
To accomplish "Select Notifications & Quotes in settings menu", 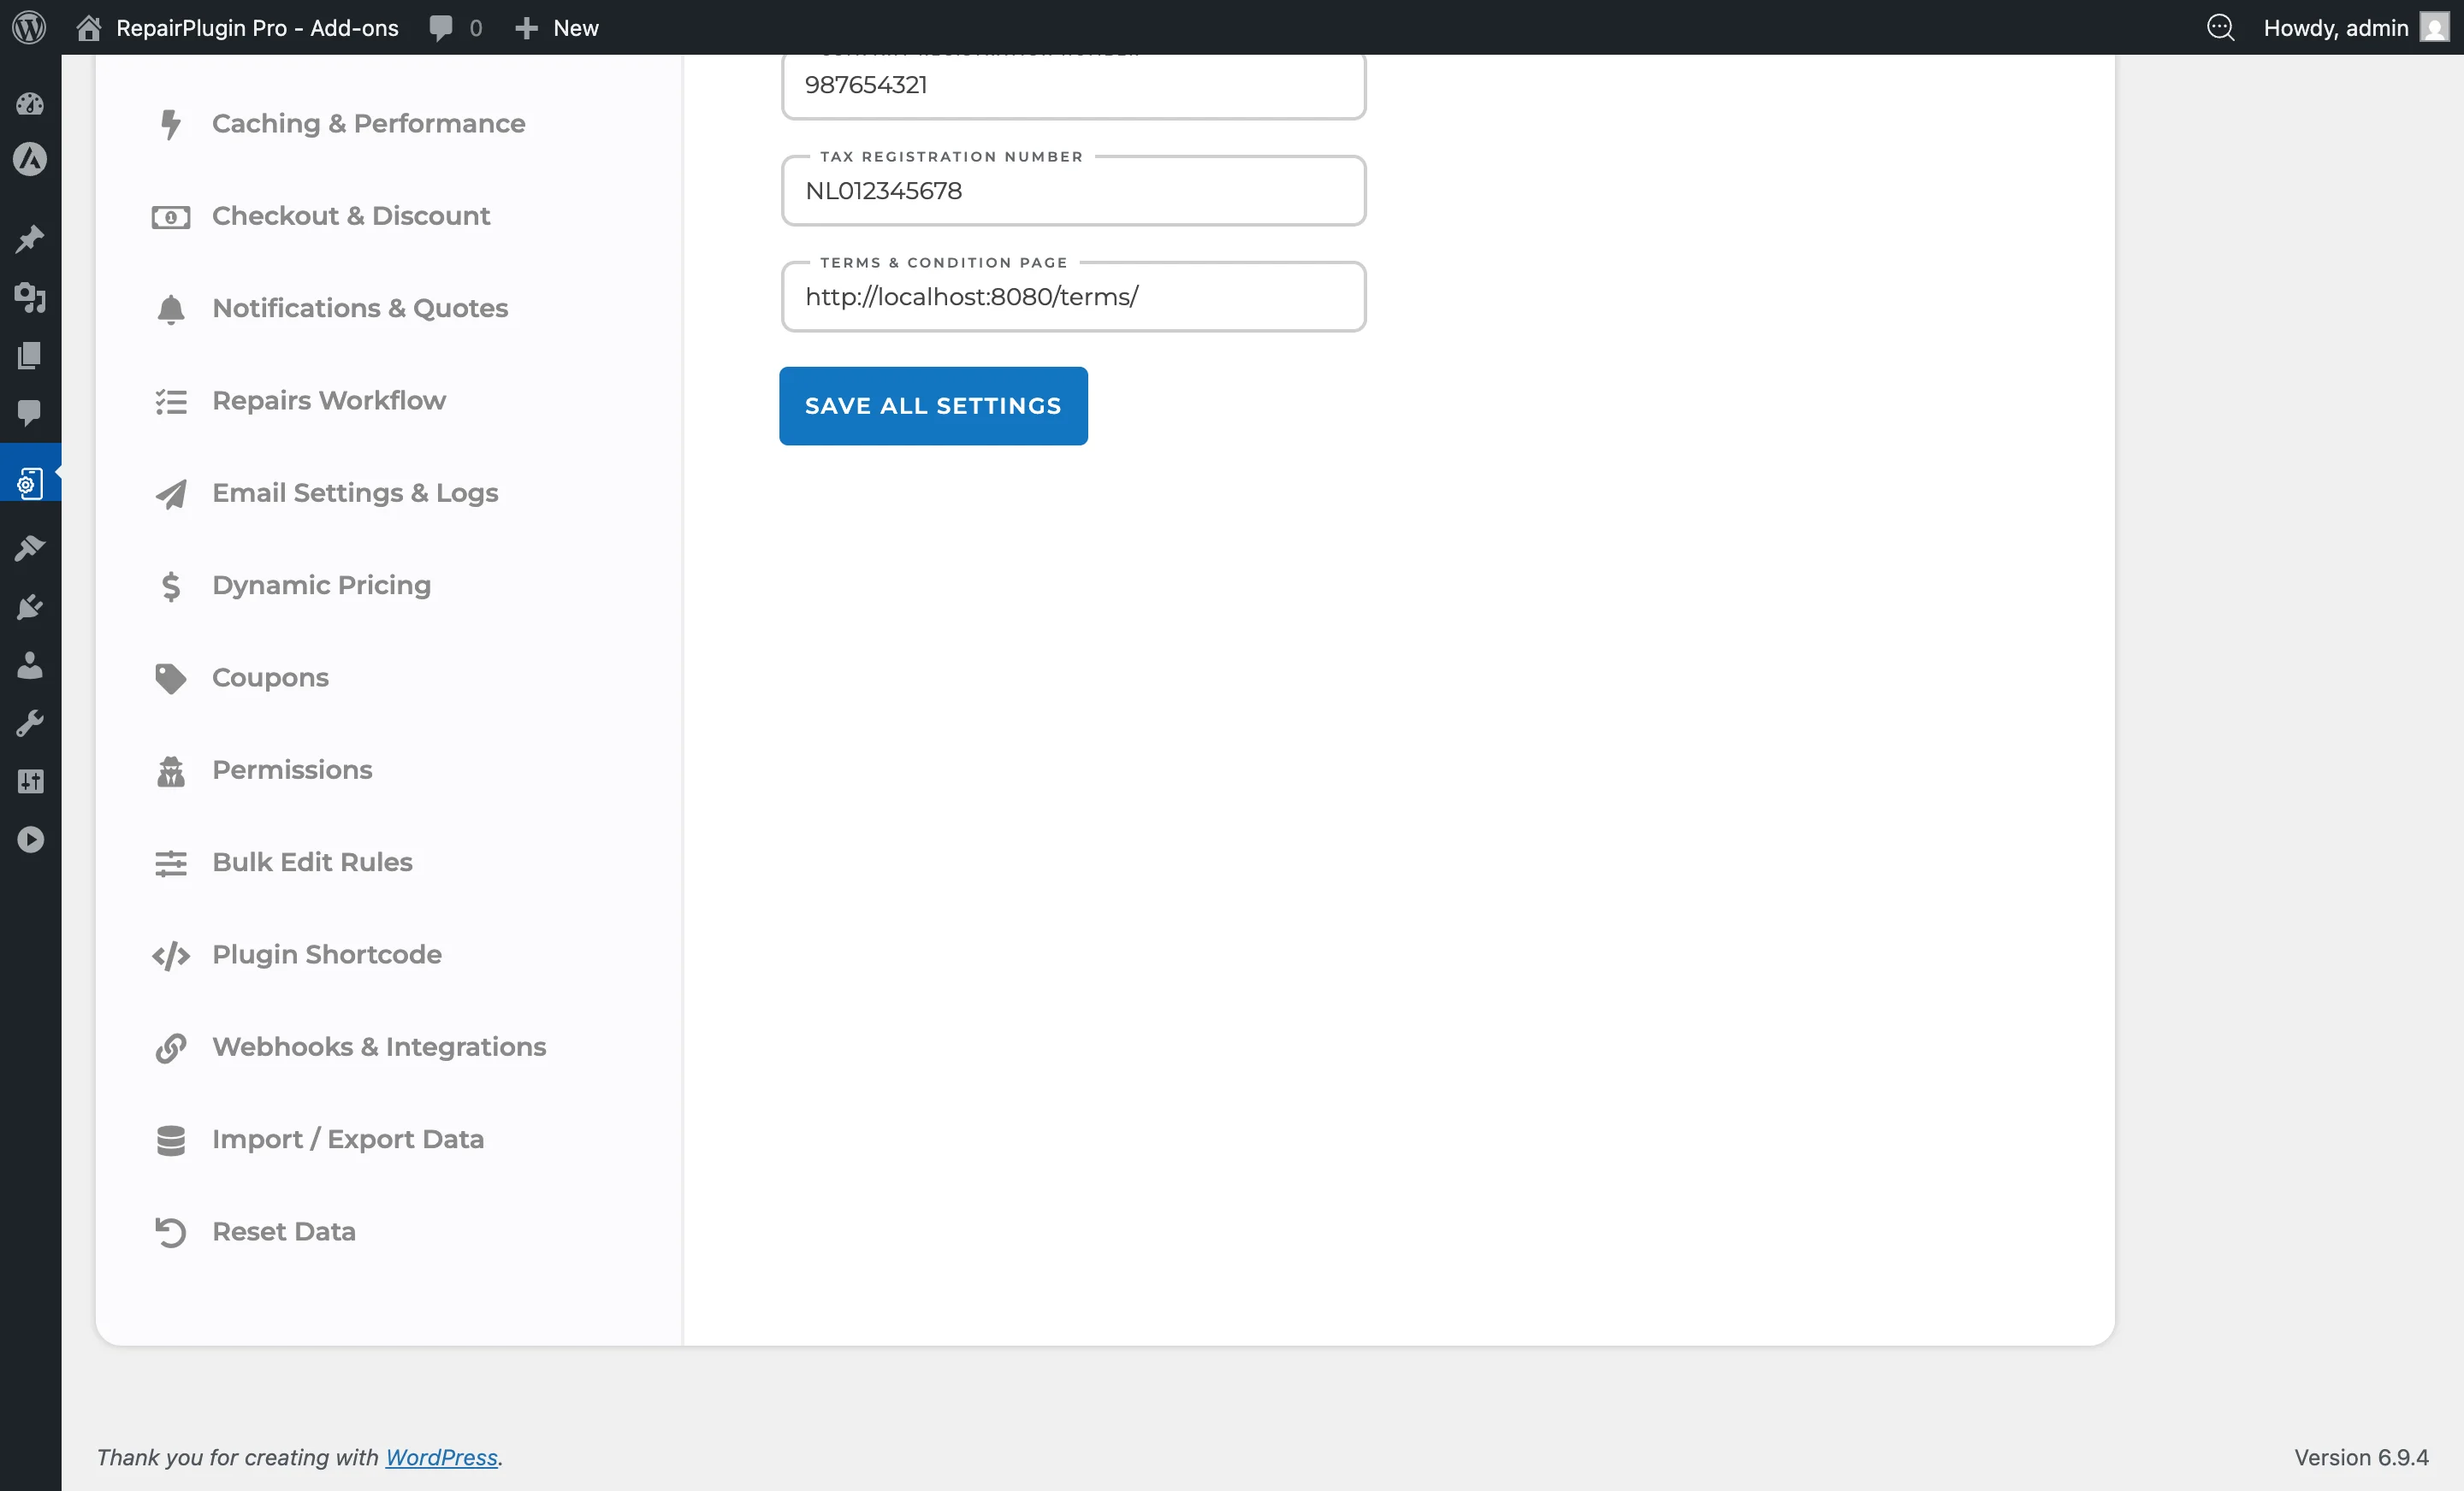I will click(359, 308).
